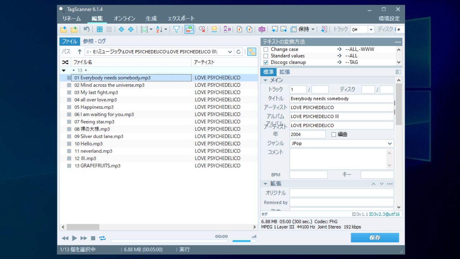The height and width of the screenshot is (259, 460).
Task: Switch to the オンライン tab
Action: point(124,19)
